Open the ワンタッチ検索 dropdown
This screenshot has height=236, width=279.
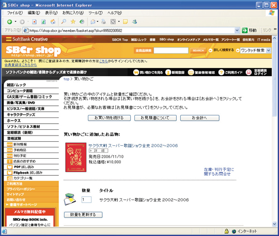click(256, 50)
